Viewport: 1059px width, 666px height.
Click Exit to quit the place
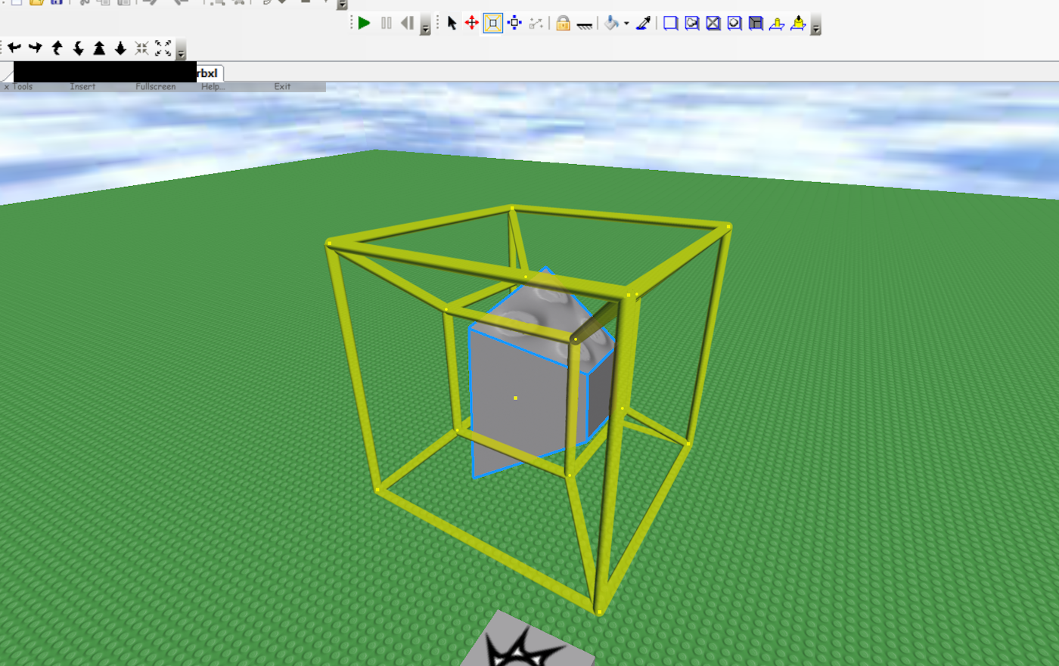(x=281, y=86)
